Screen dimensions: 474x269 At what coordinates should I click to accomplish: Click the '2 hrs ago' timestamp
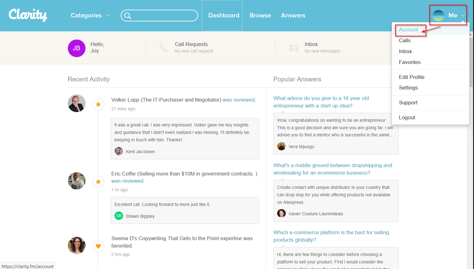(x=121, y=254)
